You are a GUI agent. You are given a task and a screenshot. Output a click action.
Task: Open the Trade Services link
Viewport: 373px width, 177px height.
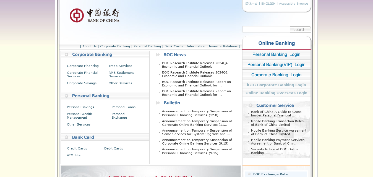coord(120,66)
